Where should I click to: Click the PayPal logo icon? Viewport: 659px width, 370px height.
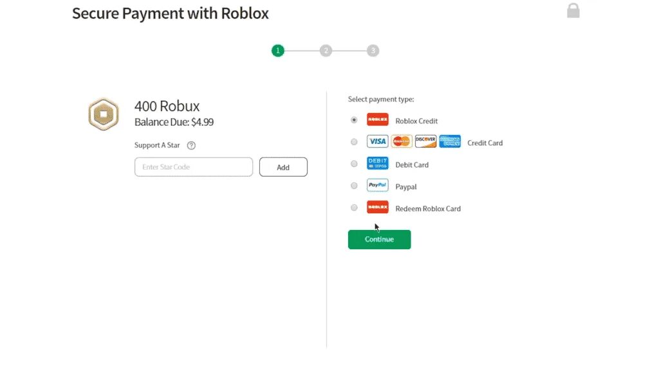377,185
